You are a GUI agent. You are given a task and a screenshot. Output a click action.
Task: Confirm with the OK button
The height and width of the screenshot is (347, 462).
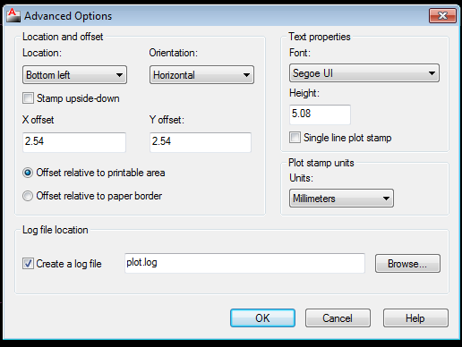coord(262,318)
